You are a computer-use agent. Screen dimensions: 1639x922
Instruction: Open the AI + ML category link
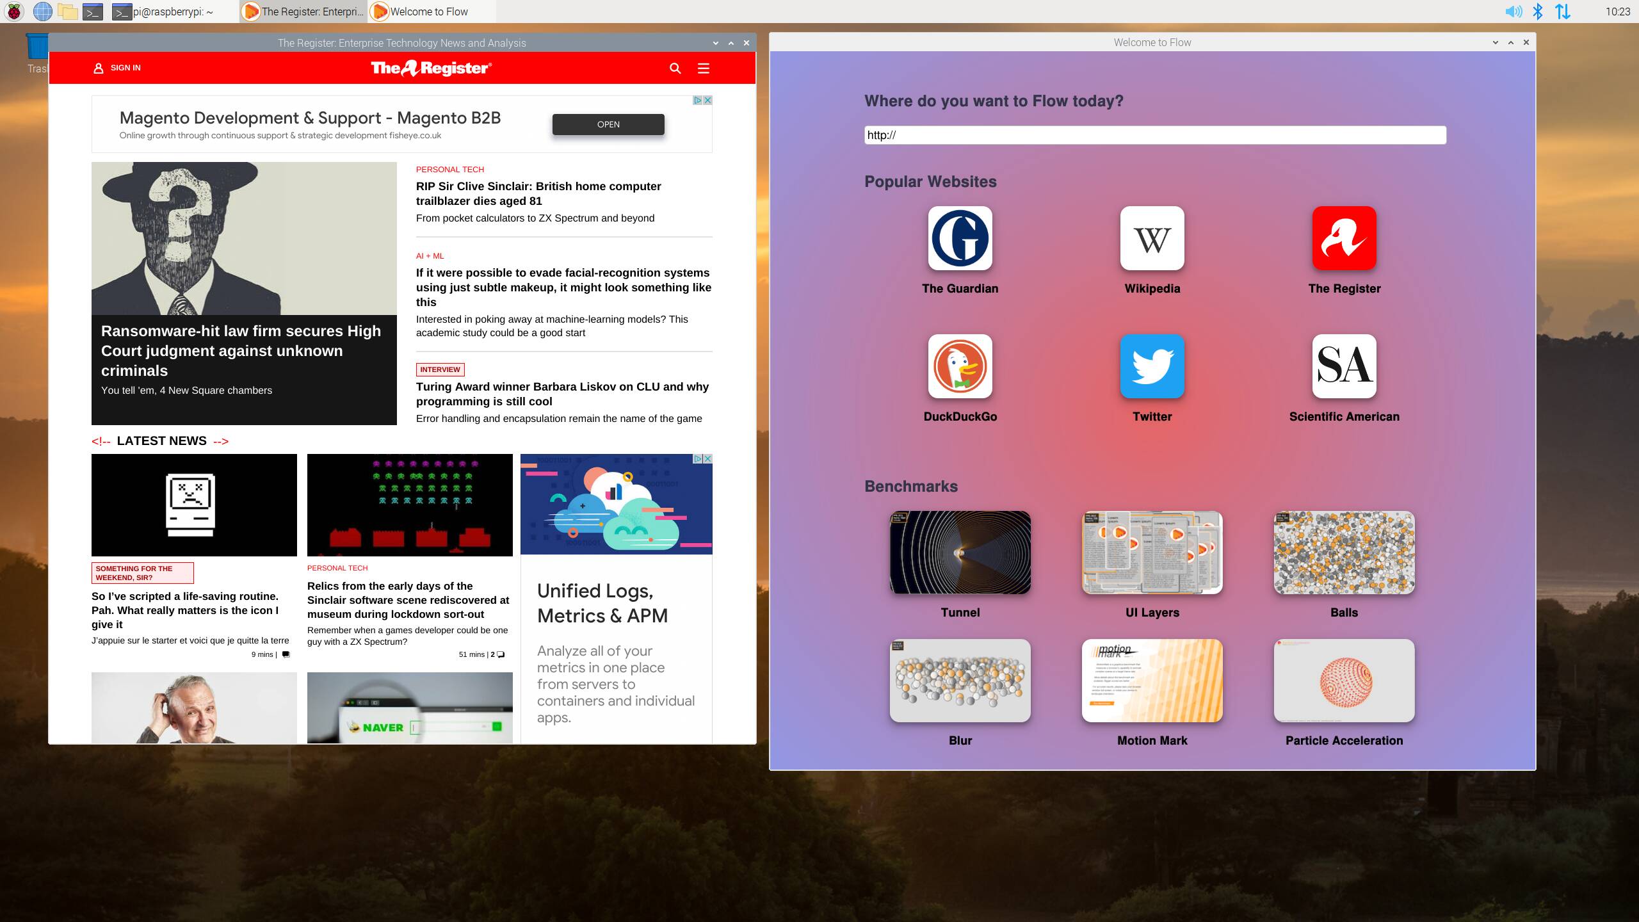[x=430, y=256]
